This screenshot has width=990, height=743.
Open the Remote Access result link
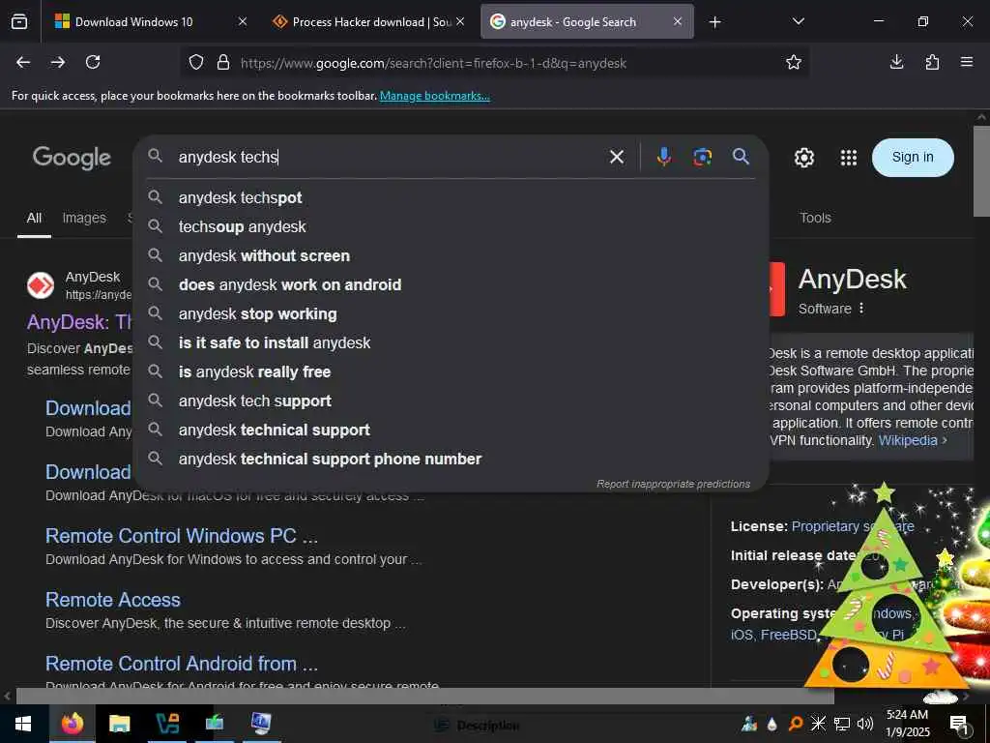coord(113,600)
